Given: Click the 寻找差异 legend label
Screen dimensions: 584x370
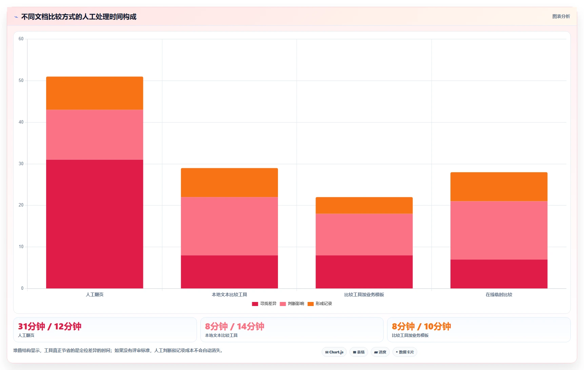Looking at the screenshot, I should coord(268,304).
